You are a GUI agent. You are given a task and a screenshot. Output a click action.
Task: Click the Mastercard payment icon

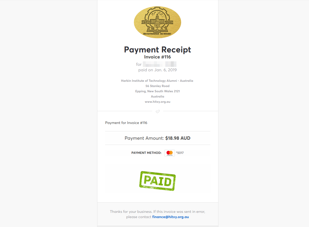tap(170, 153)
